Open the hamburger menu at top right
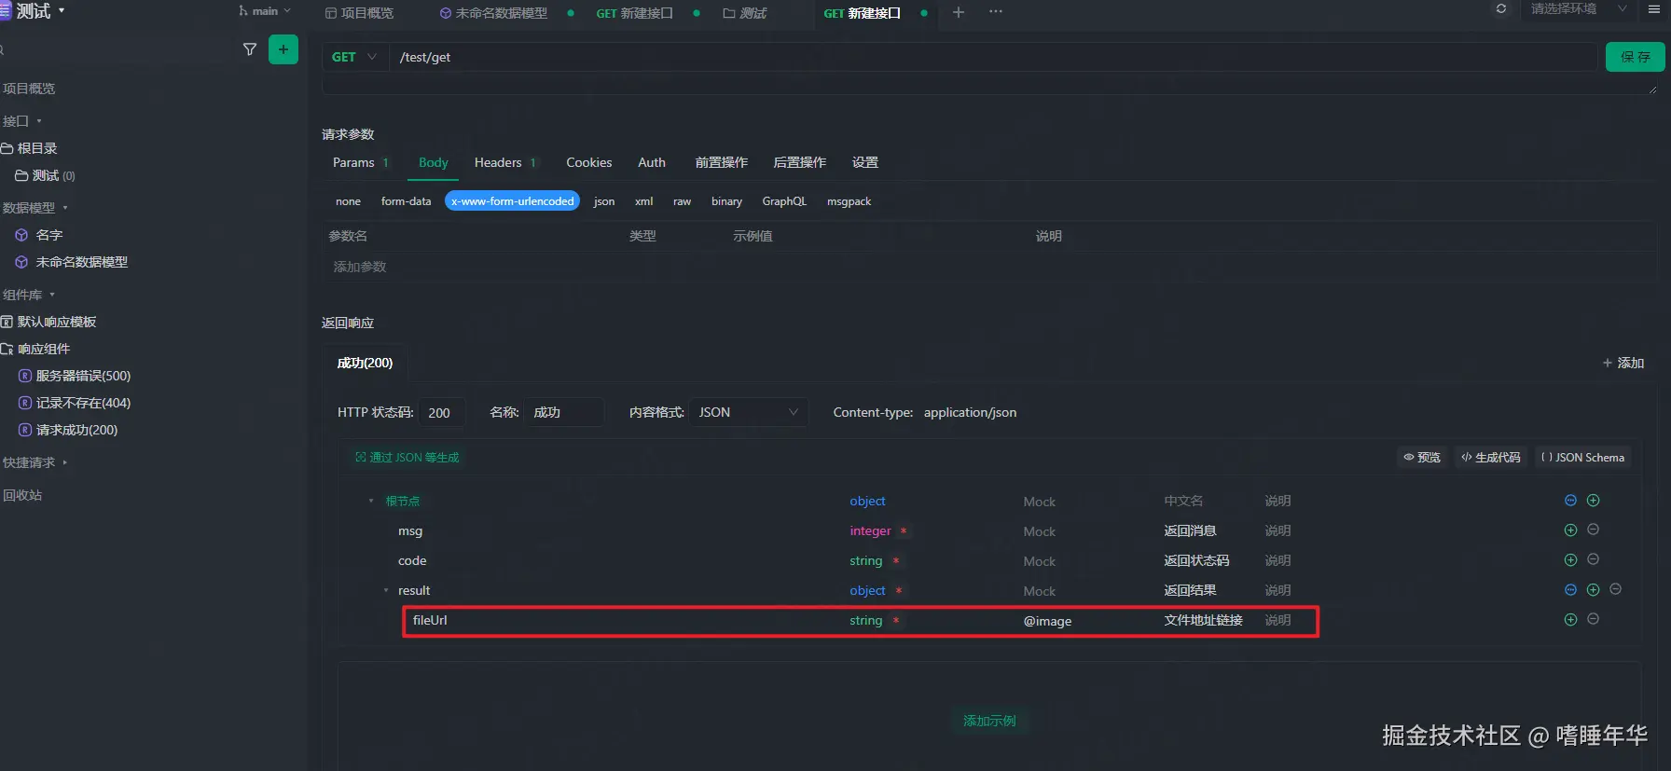The height and width of the screenshot is (771, 1671). (x=1654, y=8)
